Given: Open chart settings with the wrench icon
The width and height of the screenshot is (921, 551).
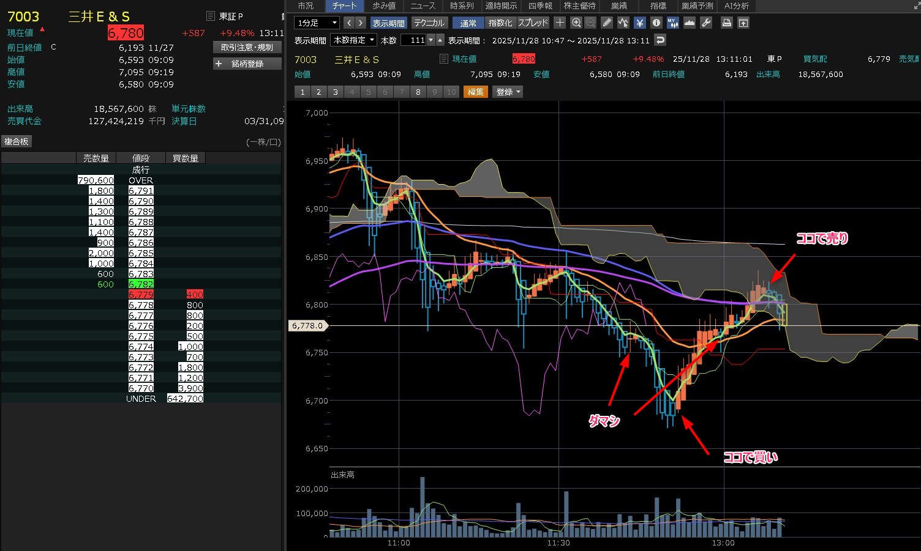Looking at the screenshot, I should 706,23.
